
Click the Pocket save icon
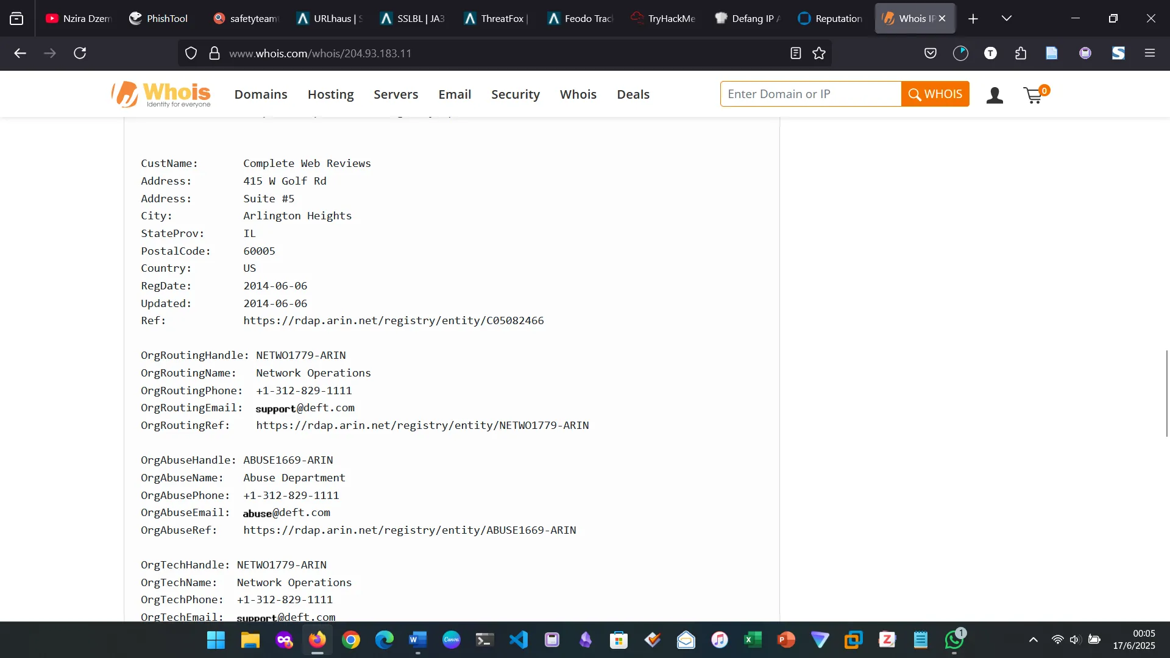tap(930, 54)
